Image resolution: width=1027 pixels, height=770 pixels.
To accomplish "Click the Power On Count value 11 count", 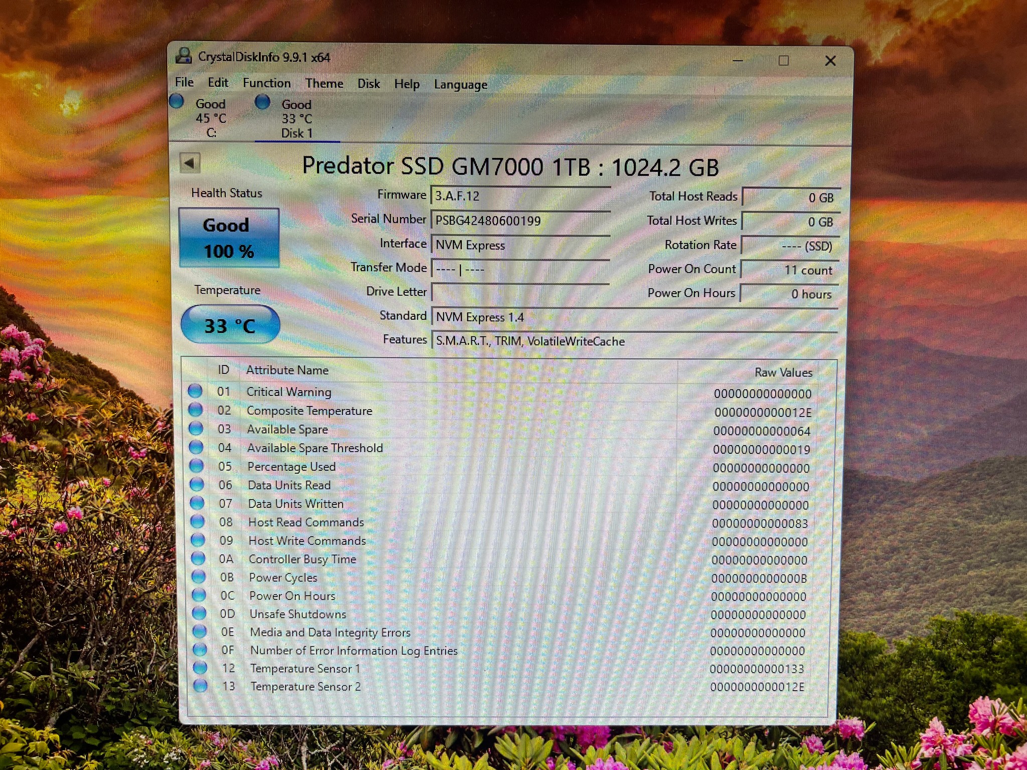I will coord(789,270).
